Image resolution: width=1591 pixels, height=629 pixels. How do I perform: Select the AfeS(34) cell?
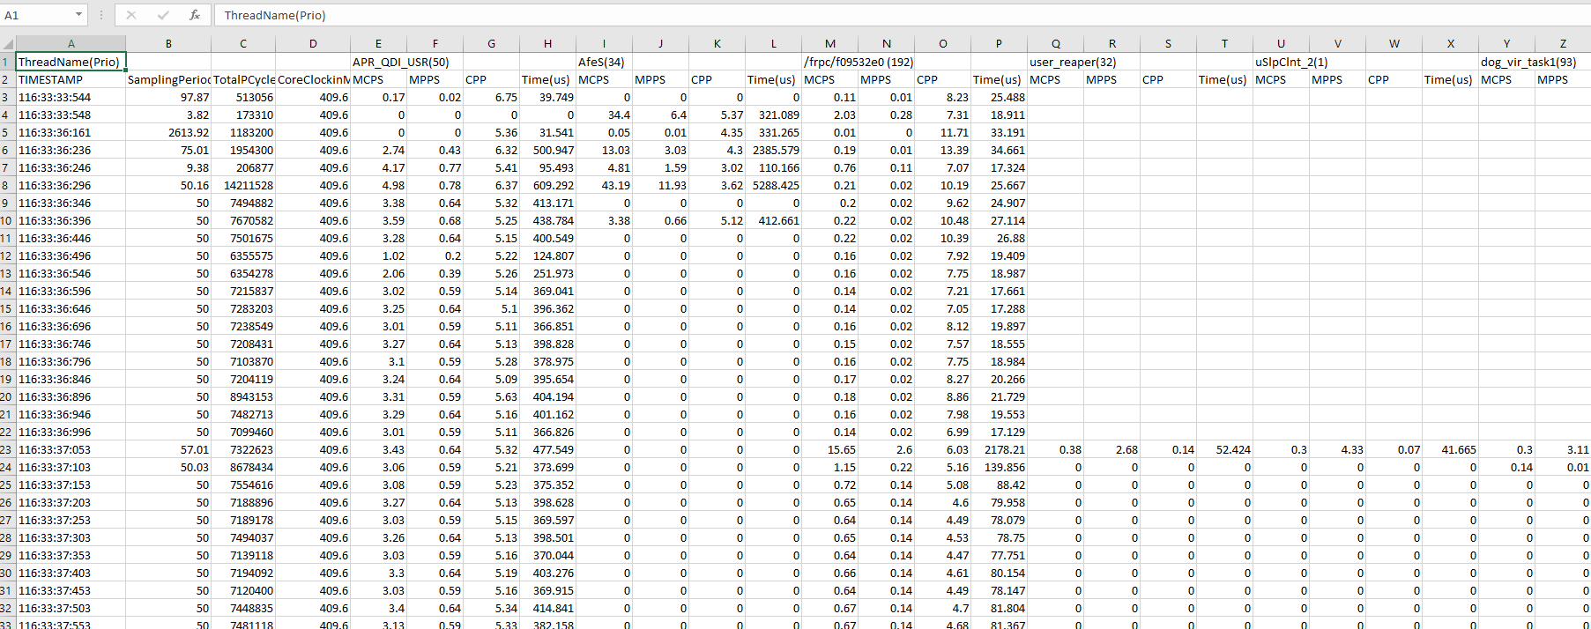pyautogui.click(x=604, y=62)
